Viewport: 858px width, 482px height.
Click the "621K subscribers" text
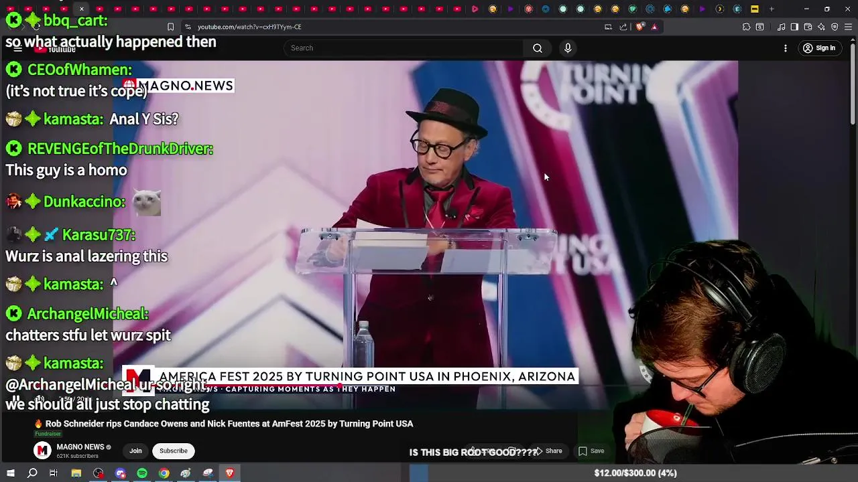[77, 457]
